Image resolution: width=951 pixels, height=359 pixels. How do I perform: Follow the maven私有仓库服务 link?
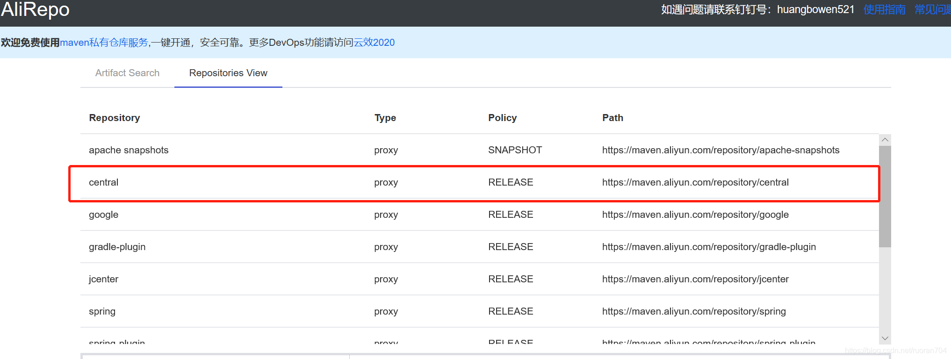(104, 43)
